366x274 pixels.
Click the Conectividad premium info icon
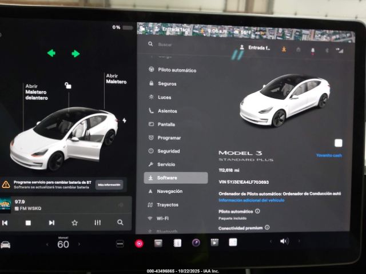(267, 227)
